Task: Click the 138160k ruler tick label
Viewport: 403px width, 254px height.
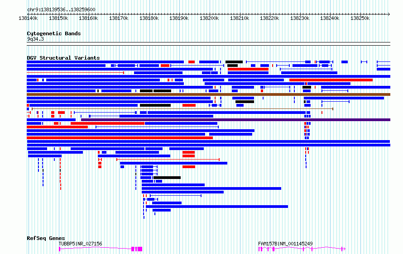Action: tap(88, 18)
